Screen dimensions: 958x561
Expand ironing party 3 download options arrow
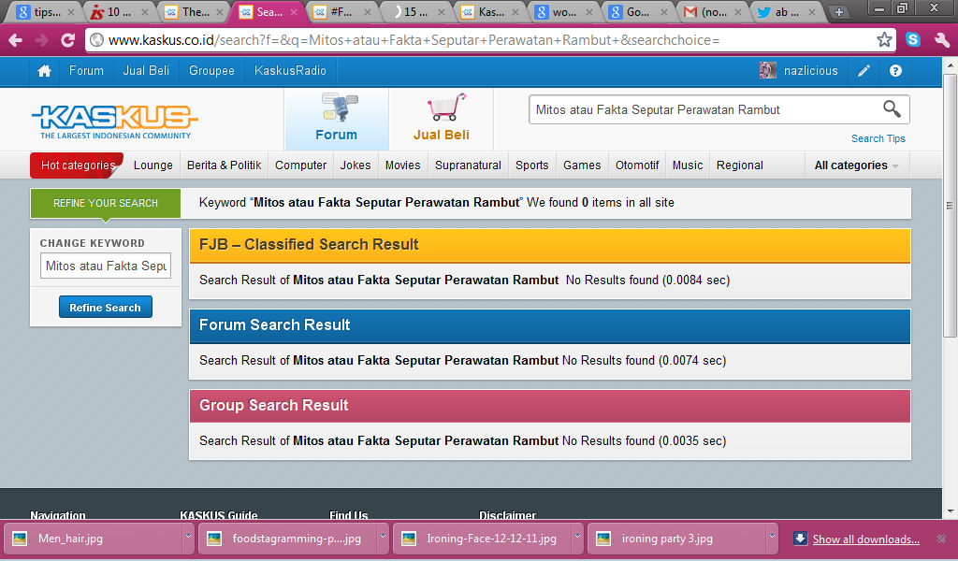tap(772, 537)
